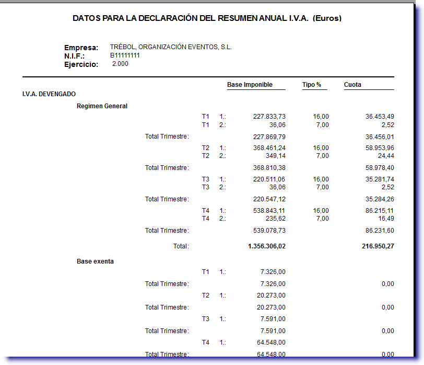The width and height of the screenshot is (424, 365).
Task: Click the 'Cuota' column header
Action: 352,85
